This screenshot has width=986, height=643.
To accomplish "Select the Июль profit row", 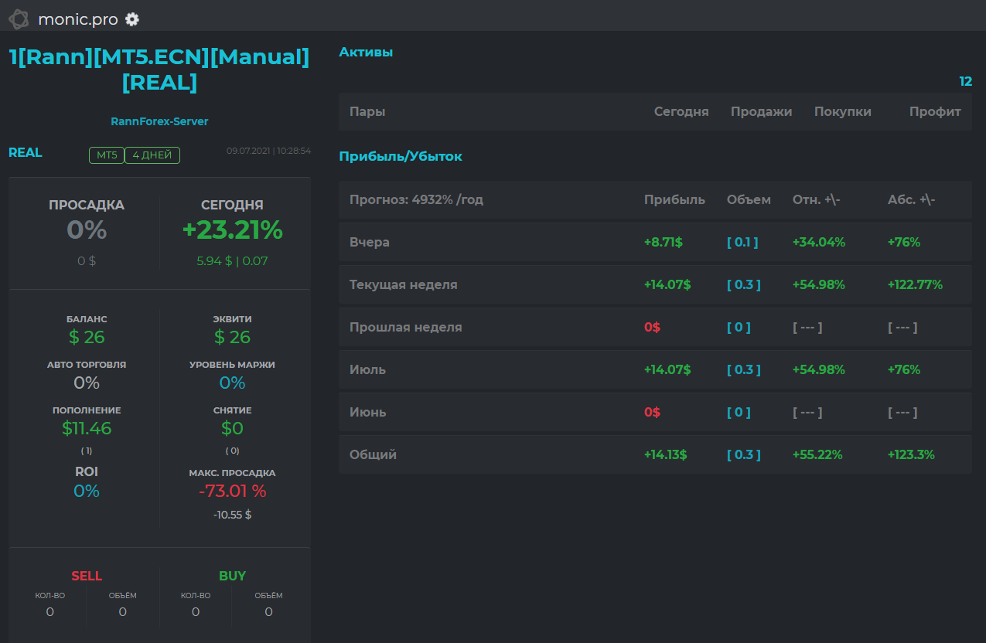I will coord(655,369).
